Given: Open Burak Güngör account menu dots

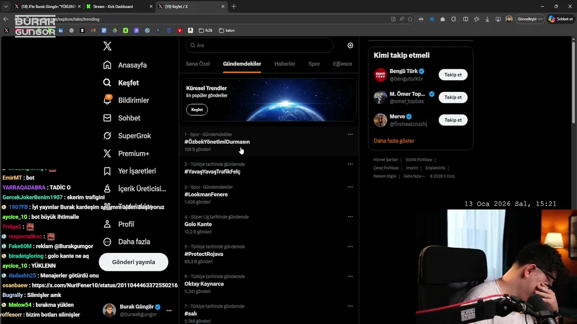Looking at the screenshot, I should pos(169,310).
